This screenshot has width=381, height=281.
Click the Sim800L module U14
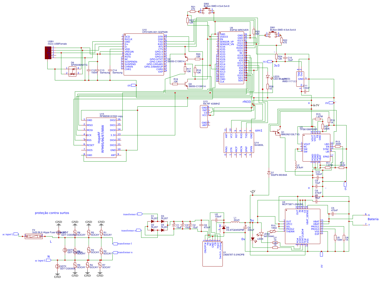coord(239,142)
